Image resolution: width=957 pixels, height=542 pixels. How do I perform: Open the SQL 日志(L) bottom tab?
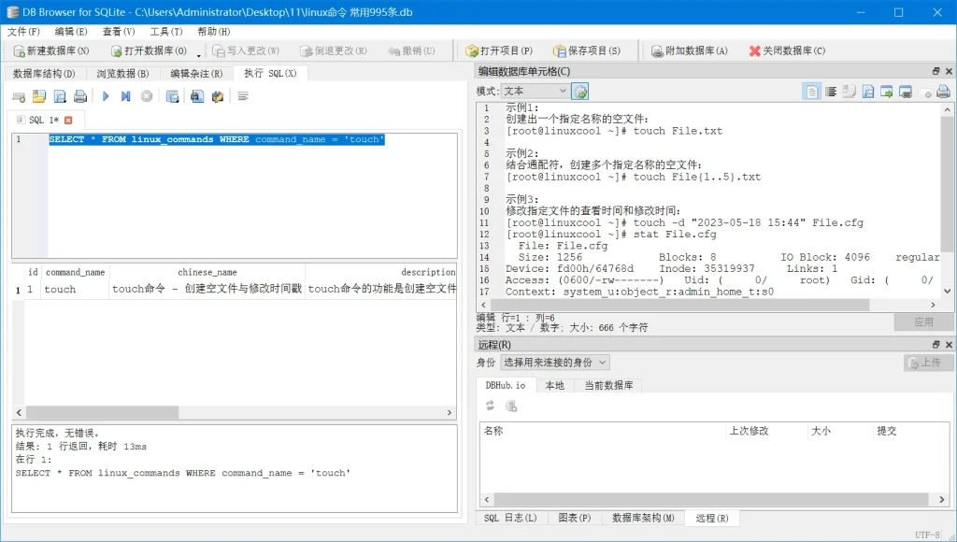coord(510,518)
